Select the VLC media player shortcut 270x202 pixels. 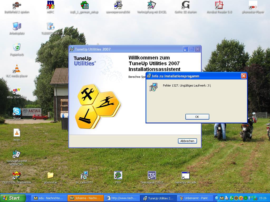tap(17, 71)
